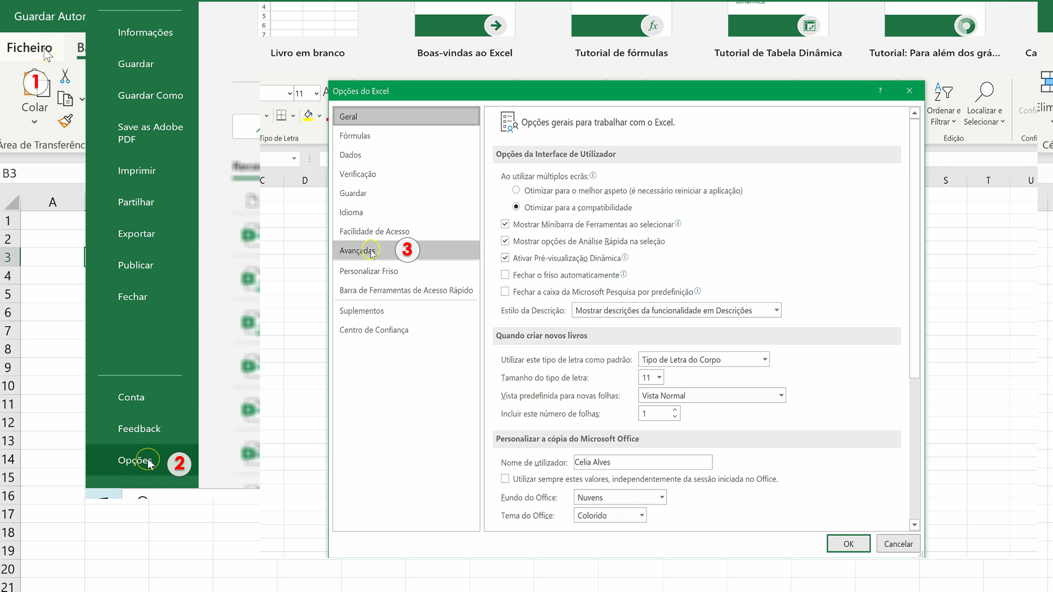The height and width of the screenshot is (592, 1053).
Task: Click the fill color bucket icon
Action: click(x=308, y=115)
